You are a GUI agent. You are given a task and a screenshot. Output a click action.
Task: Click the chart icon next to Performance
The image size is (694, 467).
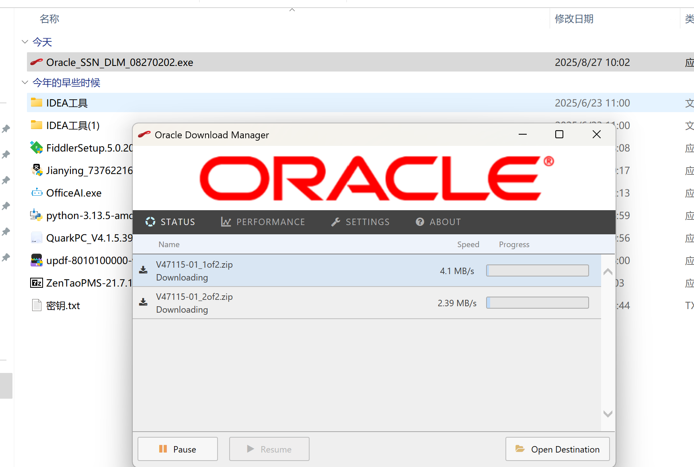point(226,222)
